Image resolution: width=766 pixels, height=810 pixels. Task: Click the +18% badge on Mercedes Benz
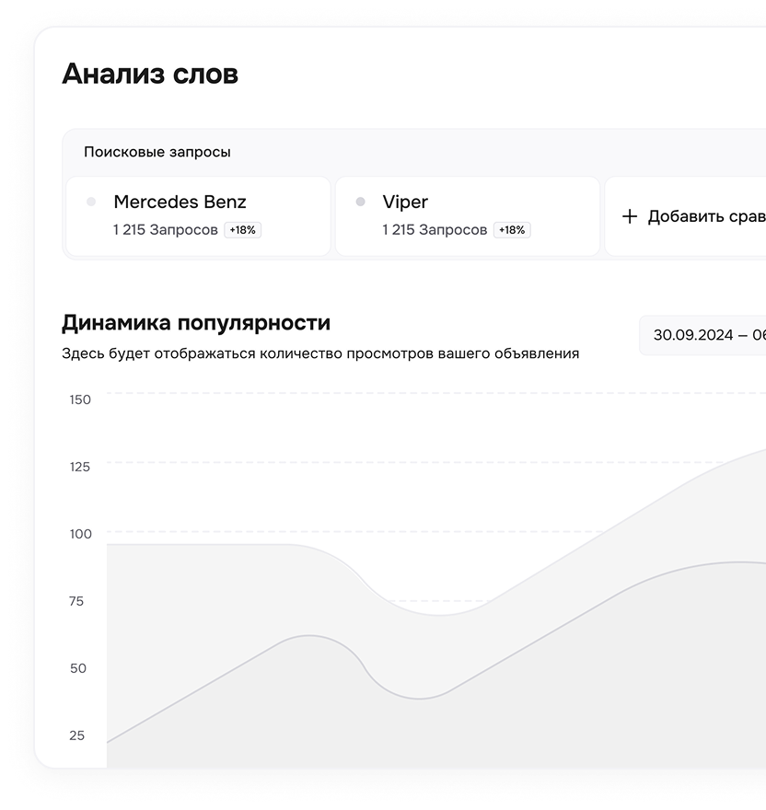click(242, 230)
